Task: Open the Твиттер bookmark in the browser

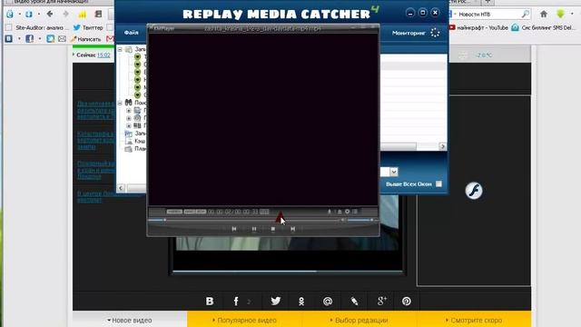Action: pos(88,27)
